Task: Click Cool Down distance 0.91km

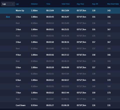Action: pyautogui.click(x=34, y=105)
